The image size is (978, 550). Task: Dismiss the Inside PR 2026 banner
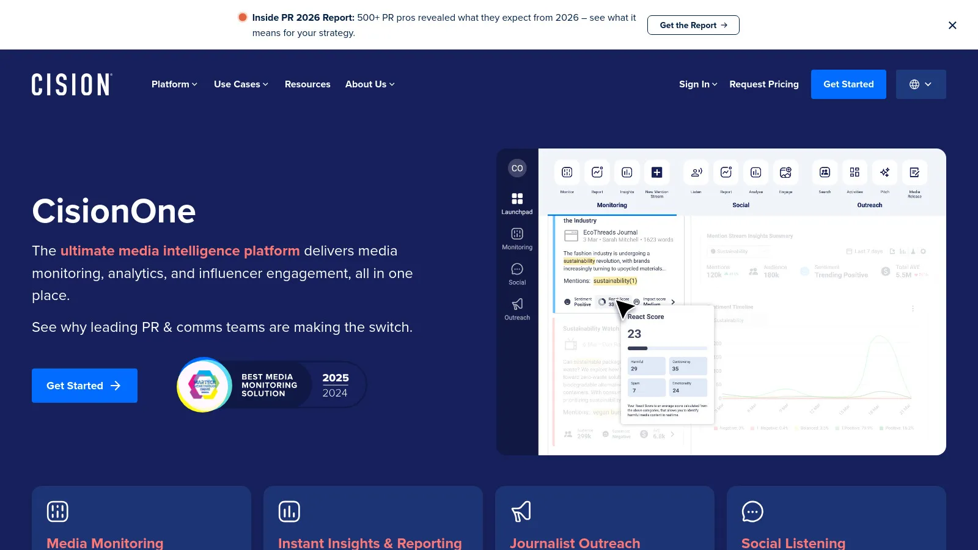[952, 25]
